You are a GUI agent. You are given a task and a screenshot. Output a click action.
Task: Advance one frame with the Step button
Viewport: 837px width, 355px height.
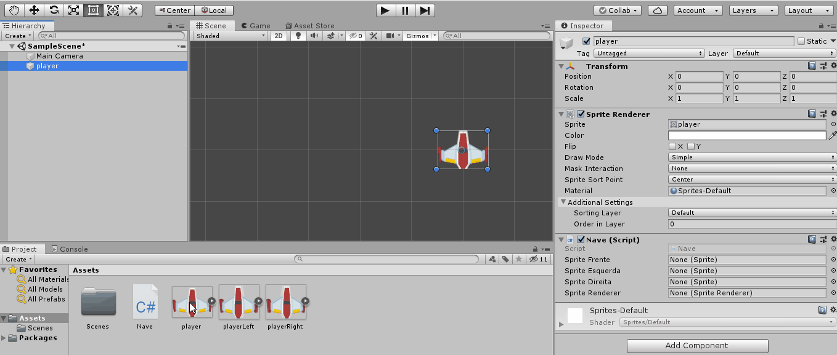coord(425,10)
